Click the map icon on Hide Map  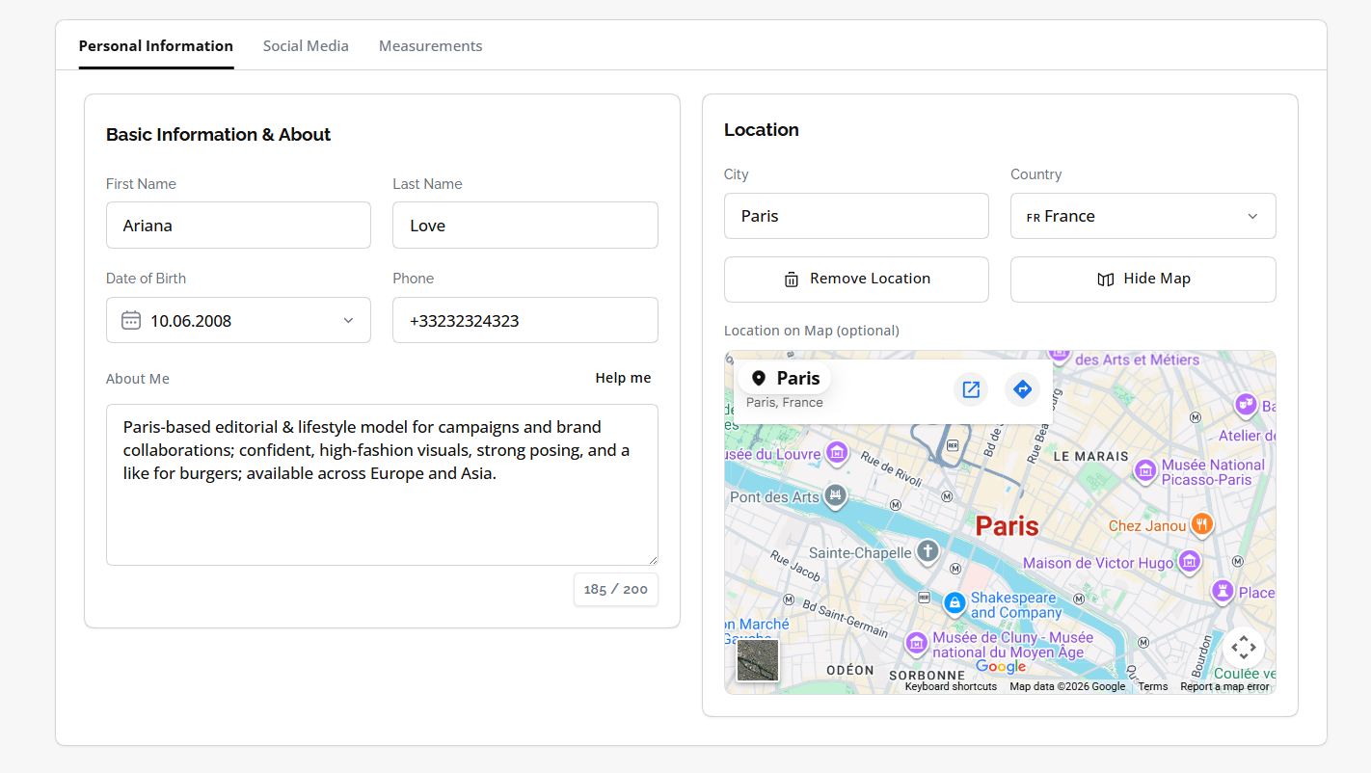[1106, 280]
